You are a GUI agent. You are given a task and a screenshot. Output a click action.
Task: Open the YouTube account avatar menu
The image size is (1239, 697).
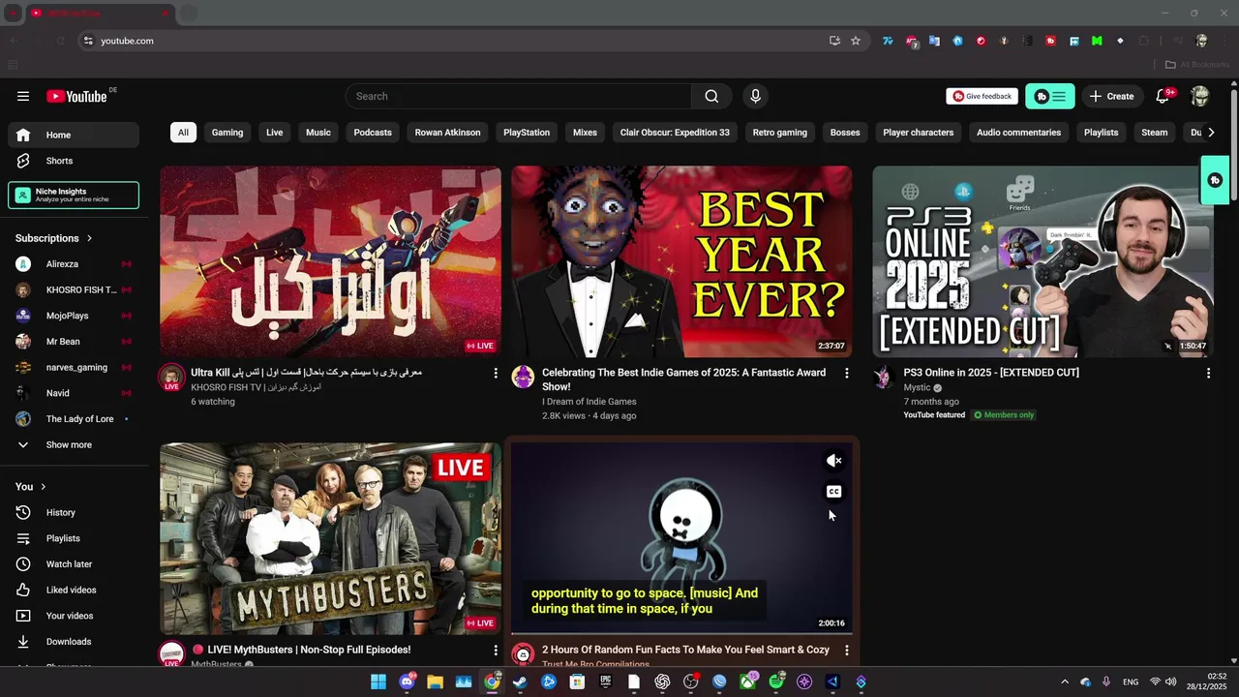tap(1200, 96)
